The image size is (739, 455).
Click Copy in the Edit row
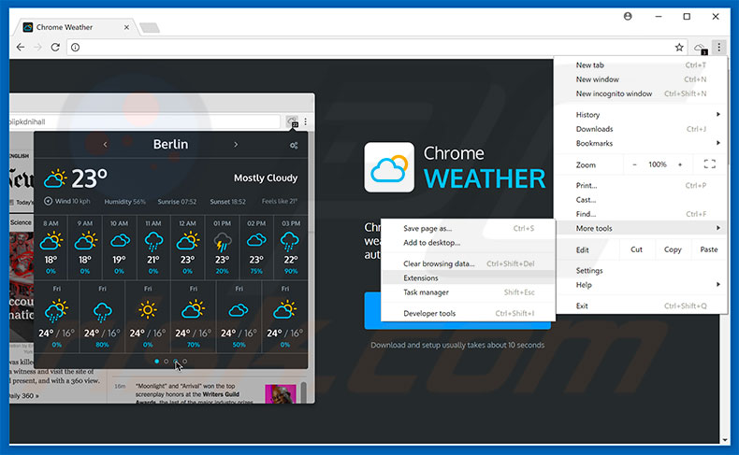point(673,249)
